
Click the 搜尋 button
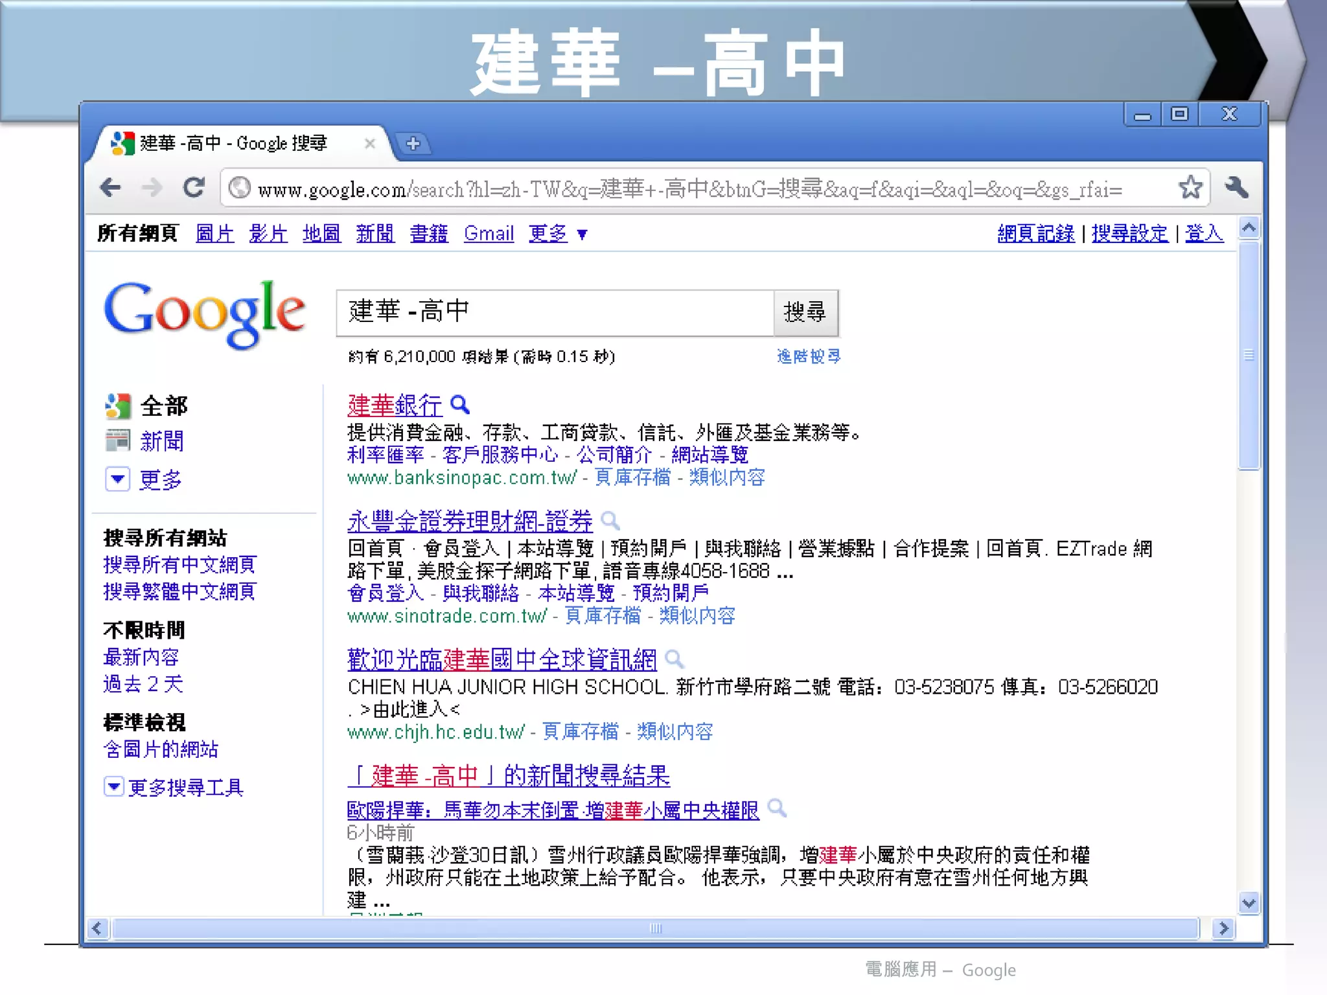click(x=805, y=313)
